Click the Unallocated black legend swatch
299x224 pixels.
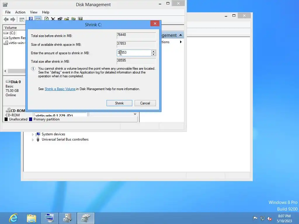(6, 119)
